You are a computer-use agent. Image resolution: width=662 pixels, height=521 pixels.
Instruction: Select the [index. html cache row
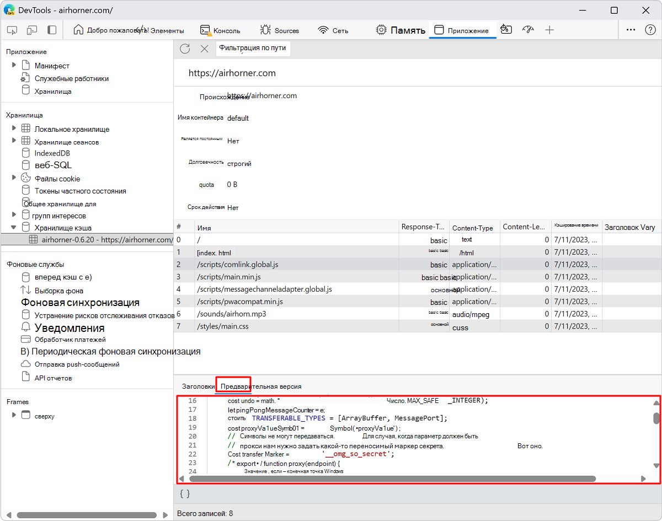click(x=418, y=252)
